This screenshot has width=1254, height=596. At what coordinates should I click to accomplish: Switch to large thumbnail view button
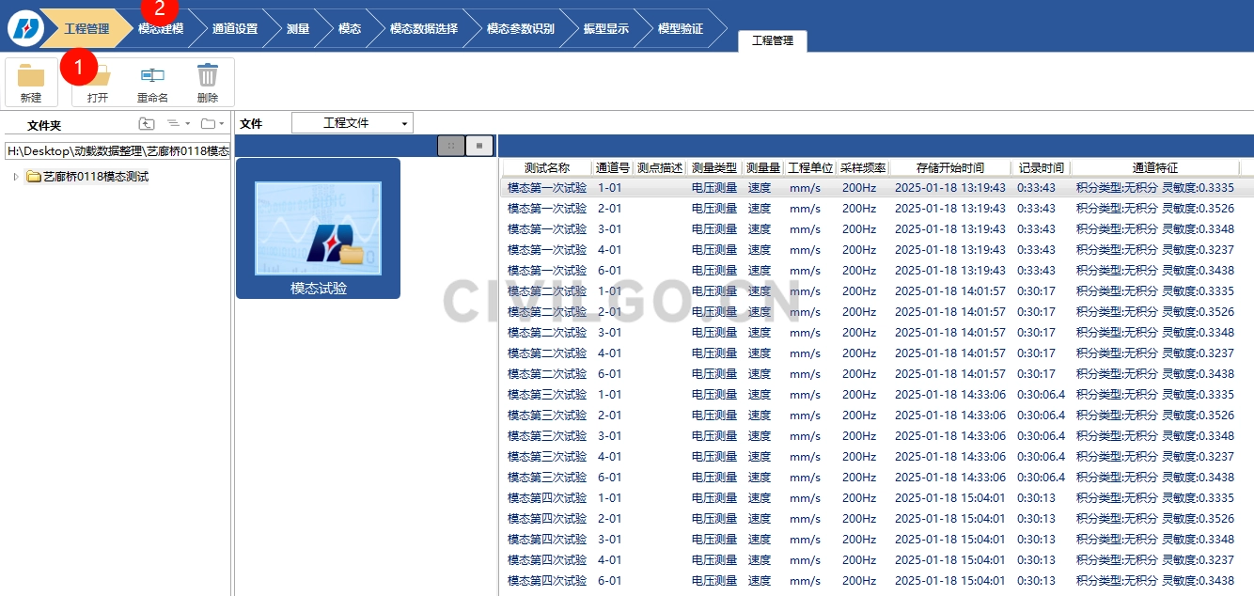479,146
